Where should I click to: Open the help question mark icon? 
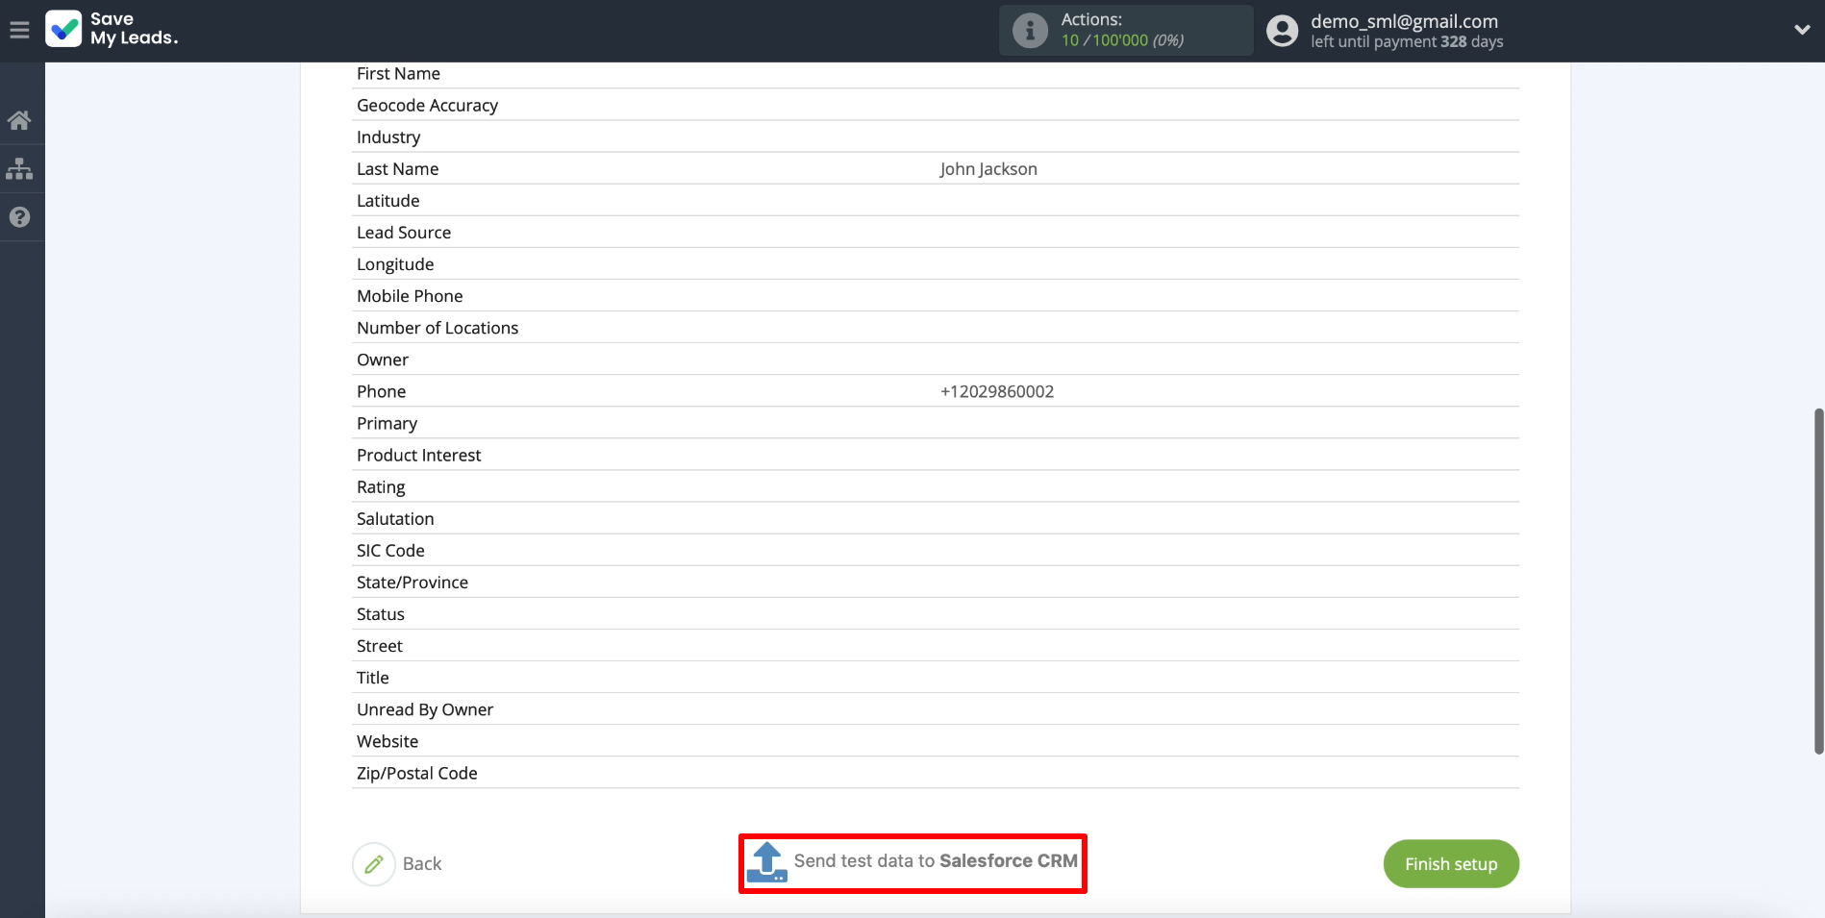pyautogui.click(x=19, y=217)
